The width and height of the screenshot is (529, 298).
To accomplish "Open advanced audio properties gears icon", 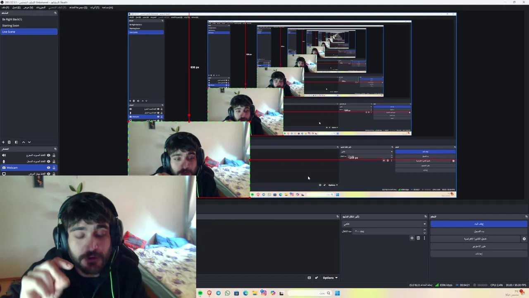I will (317, 278).
